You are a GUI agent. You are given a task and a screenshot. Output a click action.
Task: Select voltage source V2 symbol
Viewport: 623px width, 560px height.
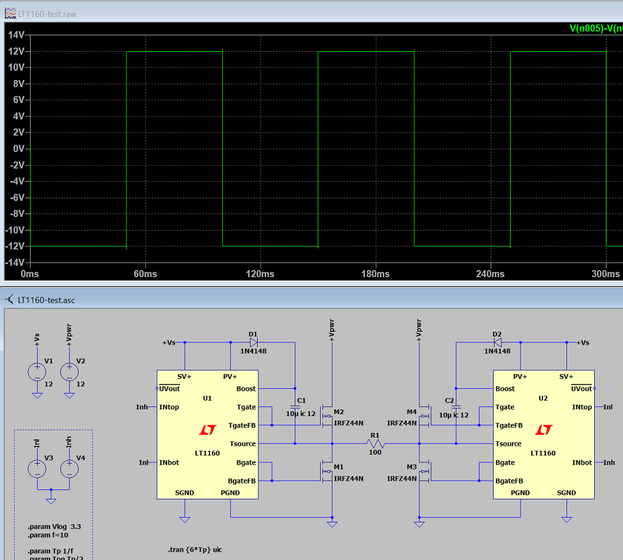tap(69, 372)
